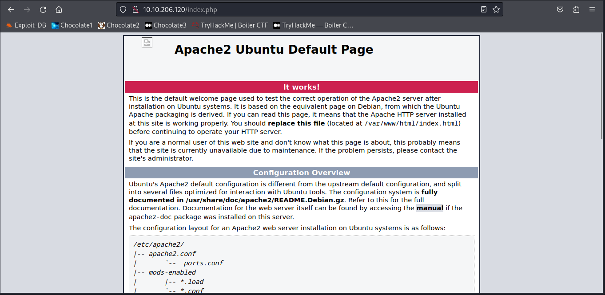Open the TryHackMe | Boiler CTF bookmark
605x295 pixels.
click(x=230, y=25)
